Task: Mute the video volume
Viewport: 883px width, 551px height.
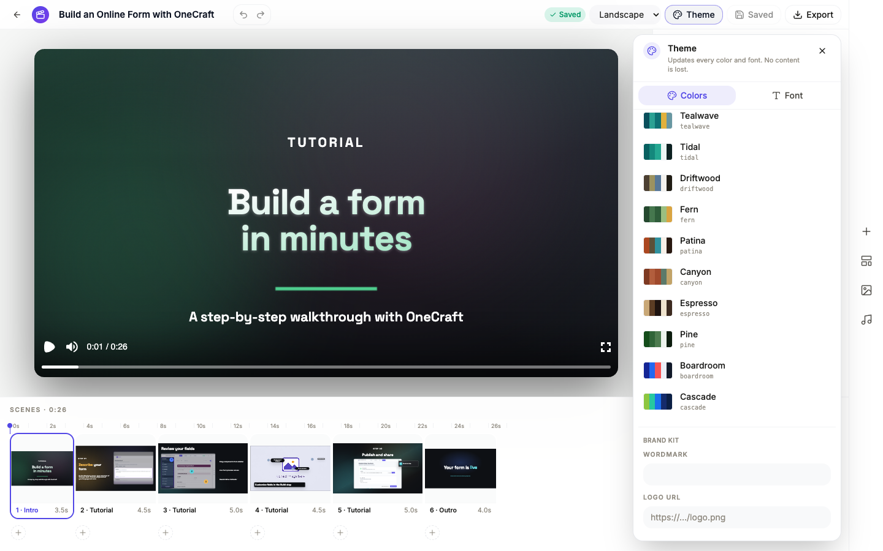Action: tap(72, 347)
